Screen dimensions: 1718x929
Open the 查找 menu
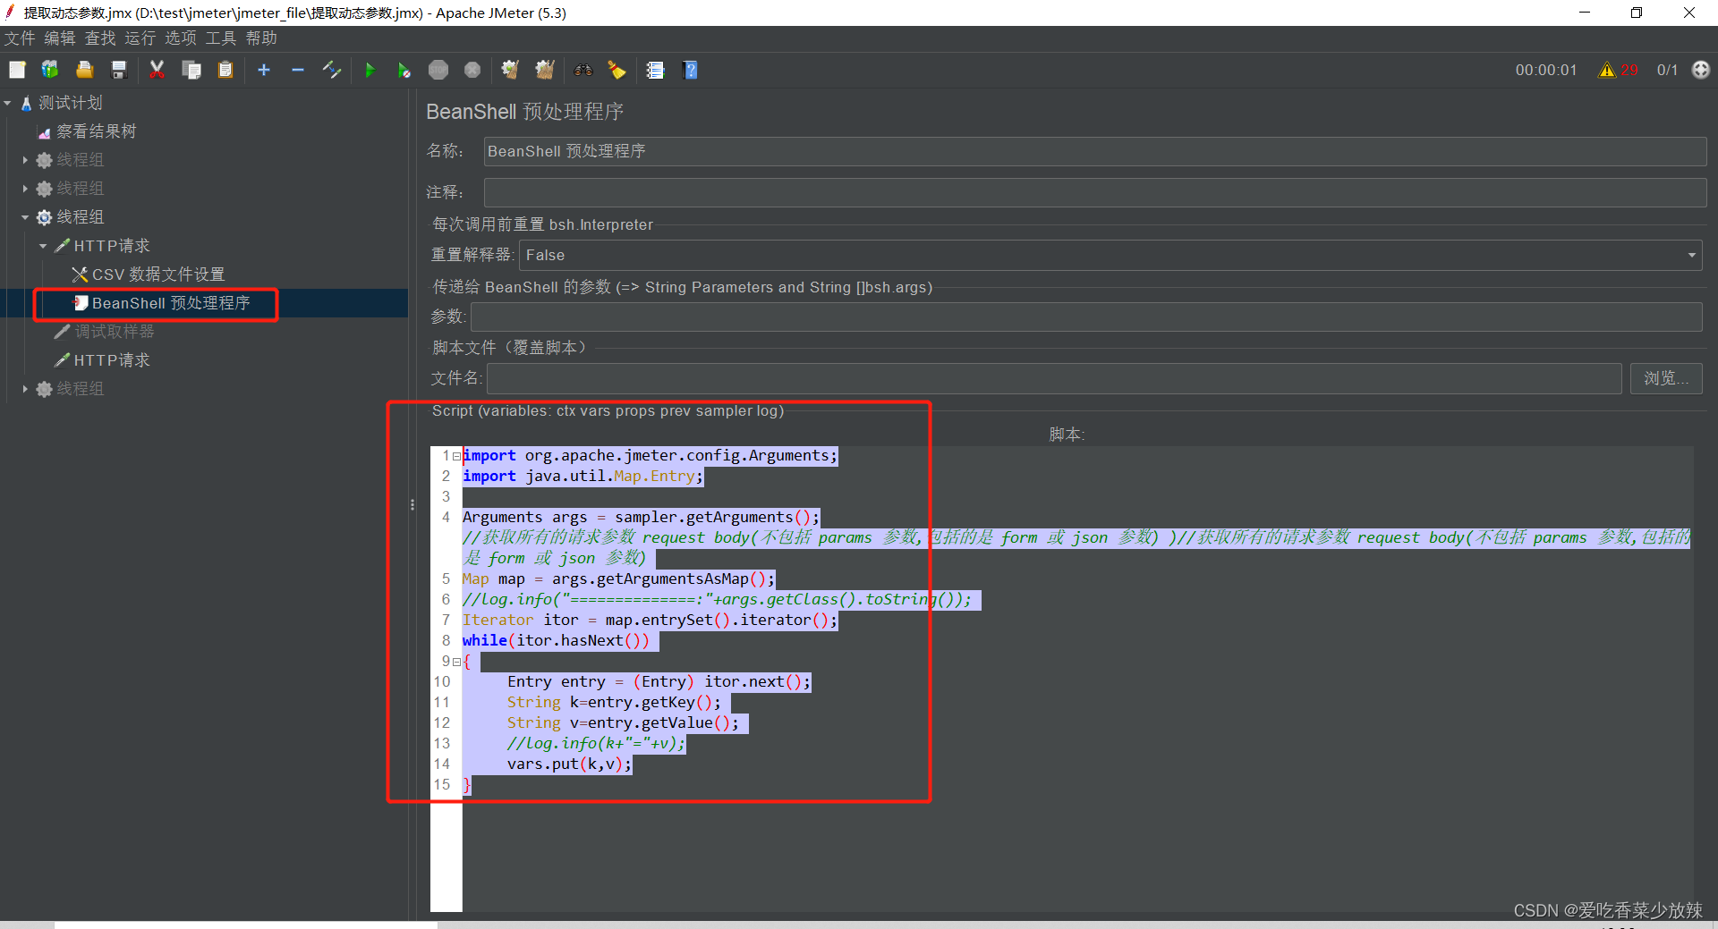point(100,38)
